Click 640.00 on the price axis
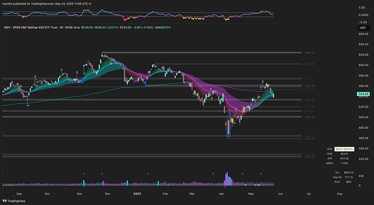Viewport: 374px width, 205px height. (x=364, y=45)
